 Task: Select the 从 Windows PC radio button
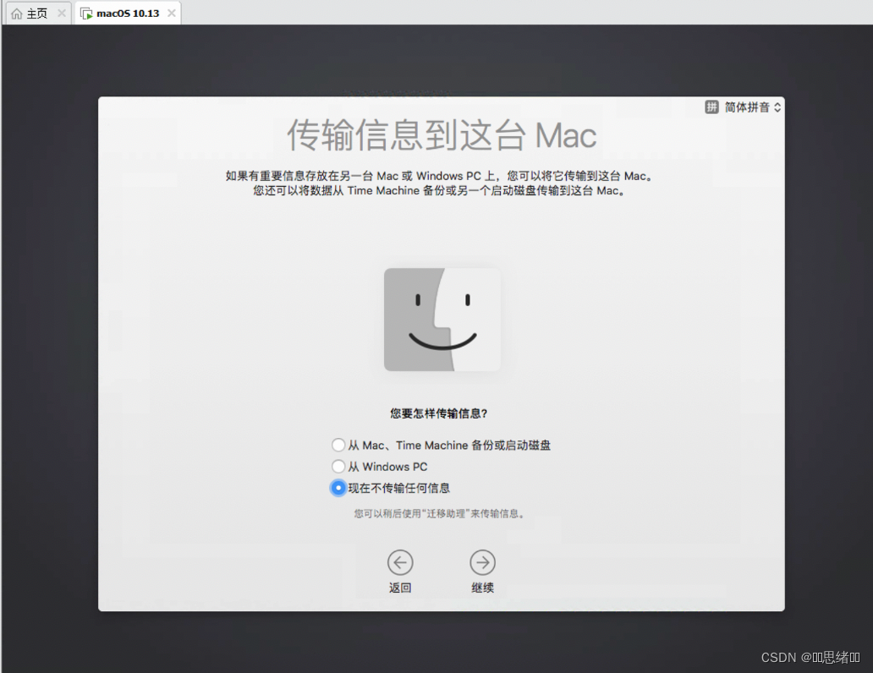pos(338,466)
